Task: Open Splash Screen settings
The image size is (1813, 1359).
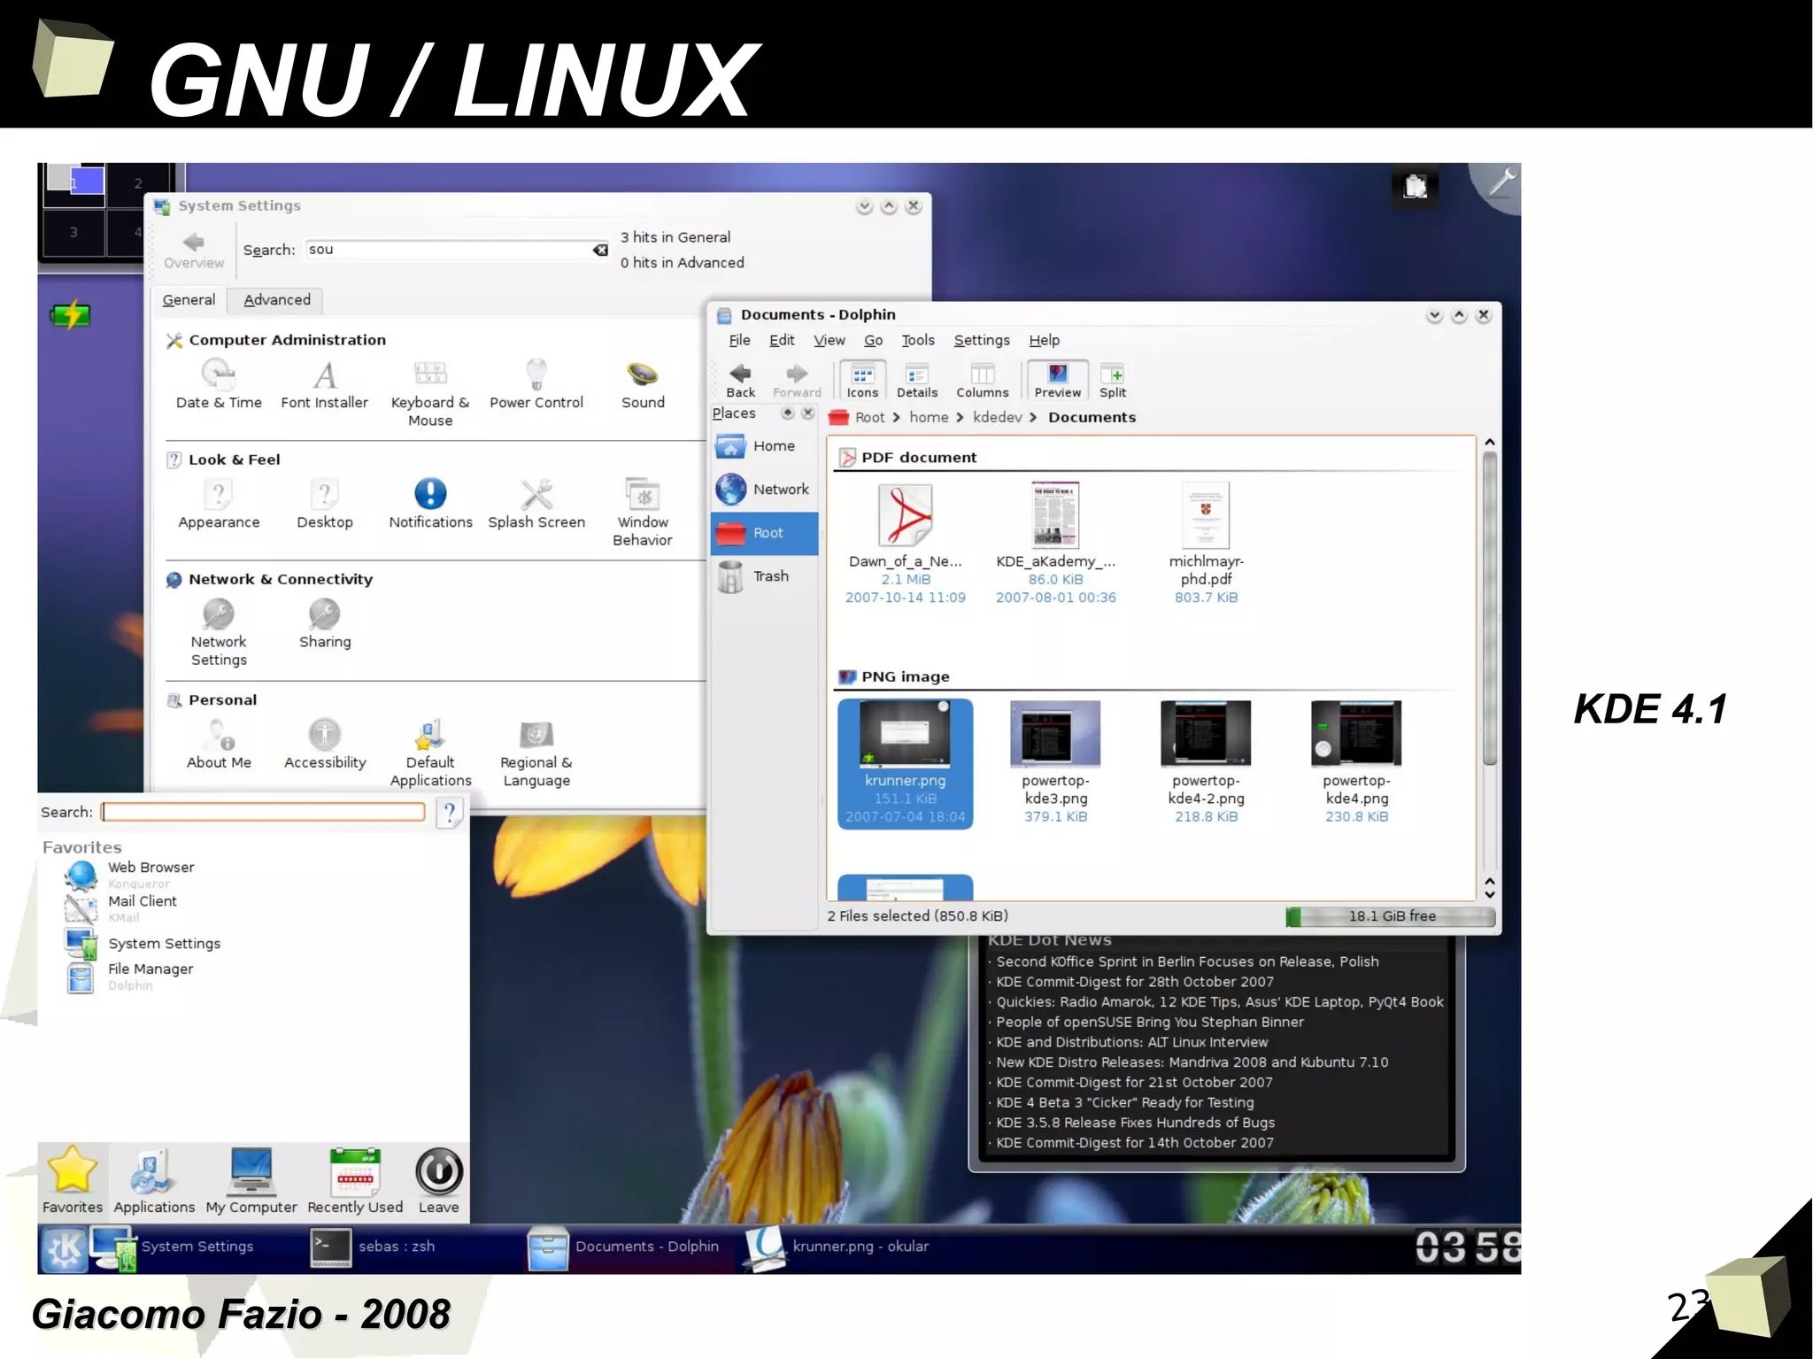Action: [536, 503]
